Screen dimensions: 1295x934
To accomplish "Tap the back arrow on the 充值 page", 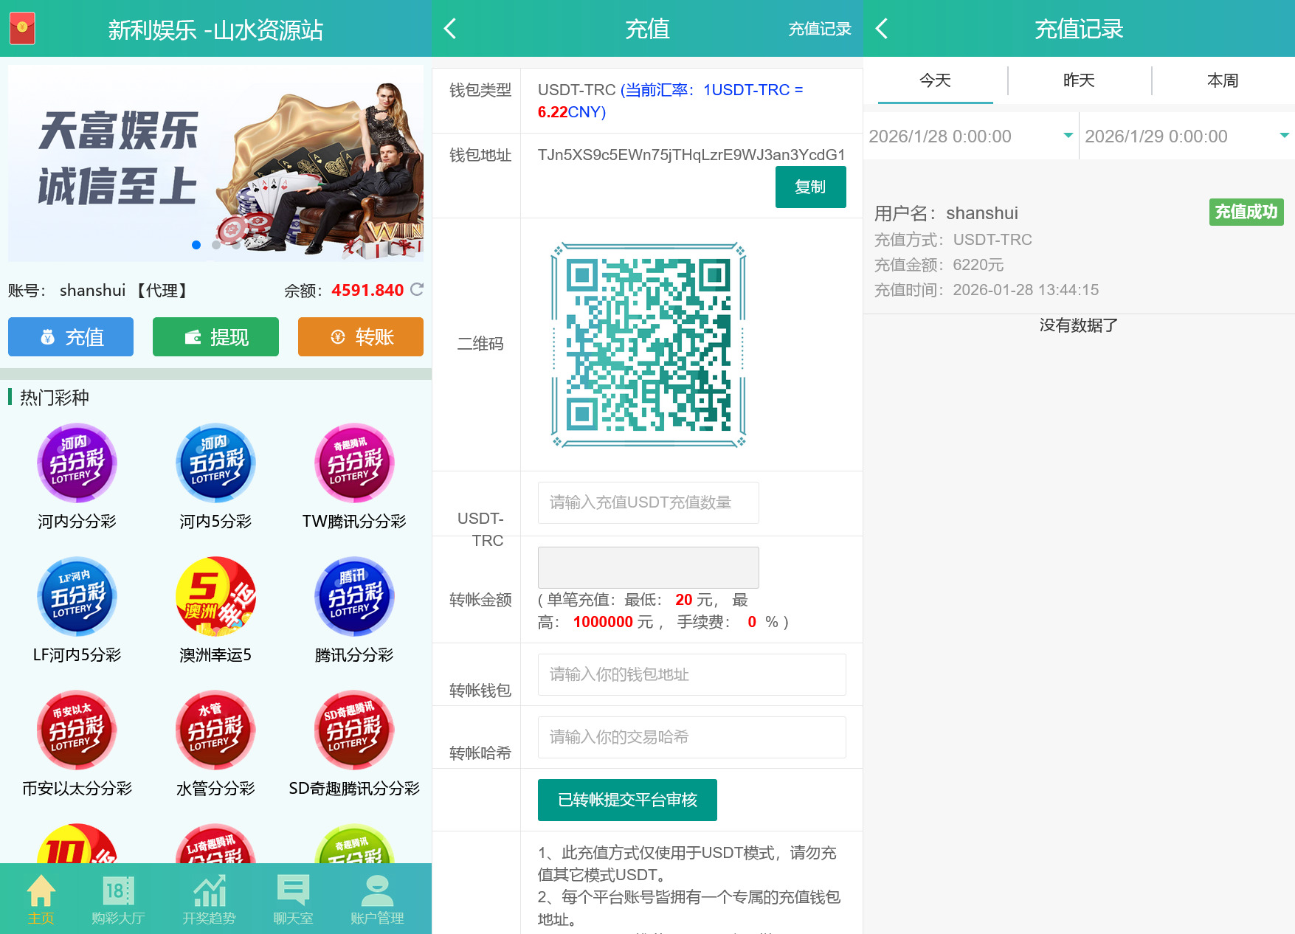I will (450, 29).
